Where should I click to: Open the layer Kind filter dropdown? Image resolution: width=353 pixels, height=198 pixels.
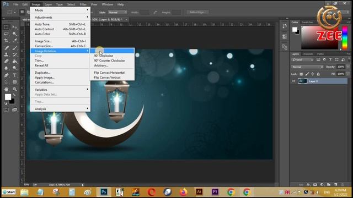pyautogui.click(x=302, y=60)
